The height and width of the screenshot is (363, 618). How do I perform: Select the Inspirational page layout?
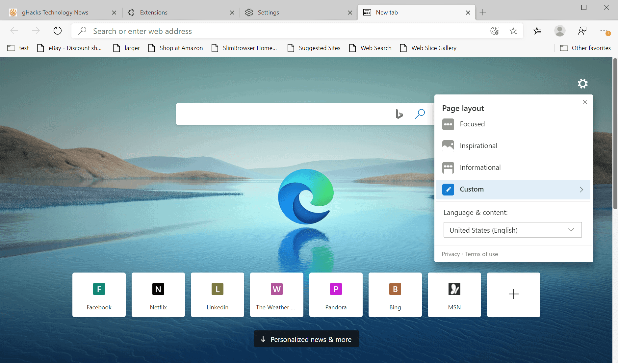513,146
